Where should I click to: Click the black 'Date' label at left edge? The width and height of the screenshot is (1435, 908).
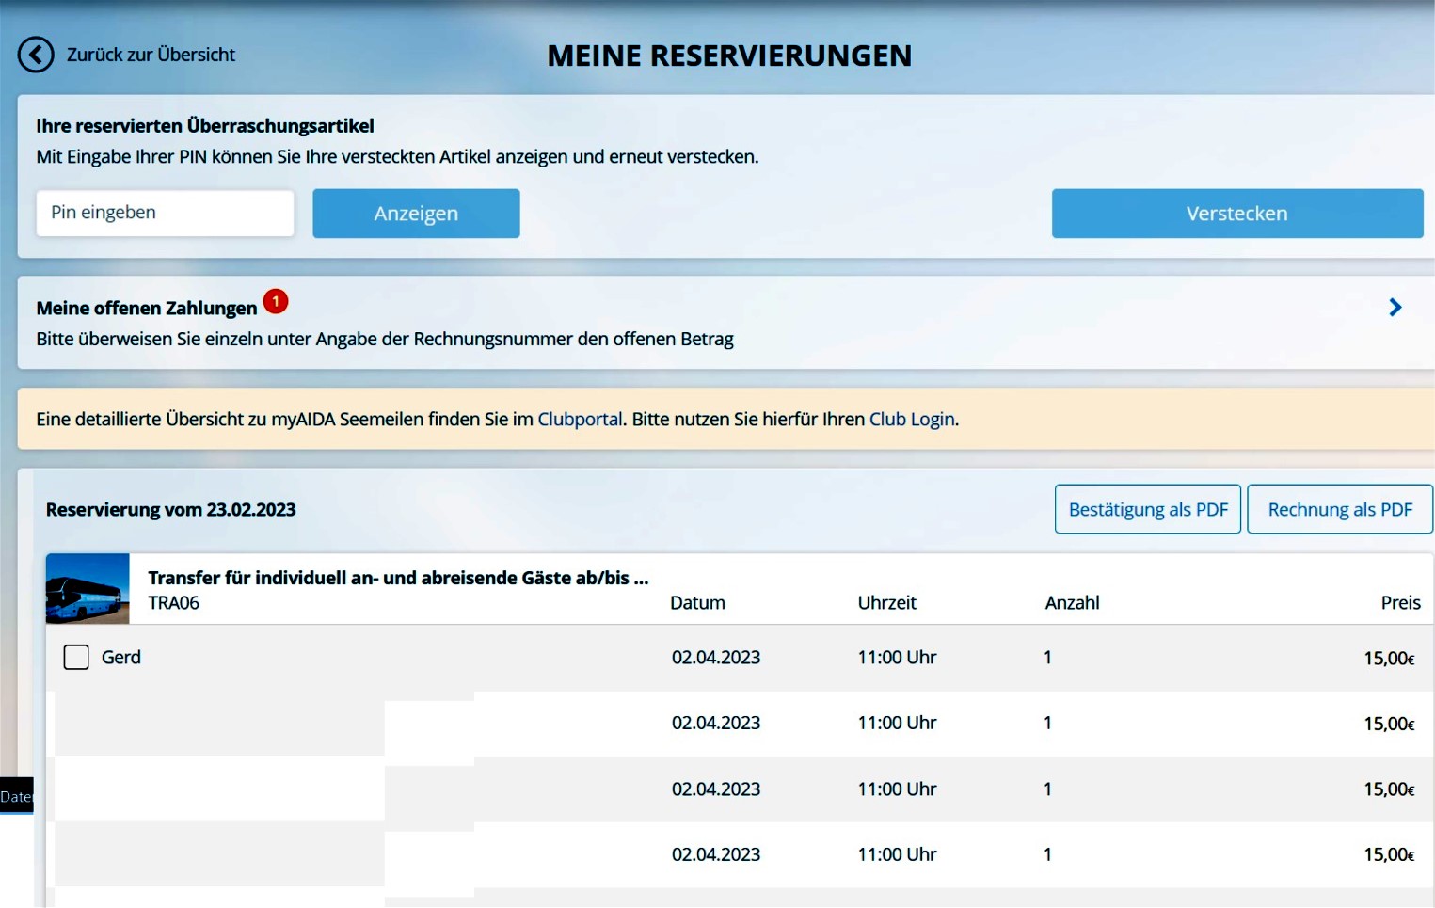coord(16,796)
